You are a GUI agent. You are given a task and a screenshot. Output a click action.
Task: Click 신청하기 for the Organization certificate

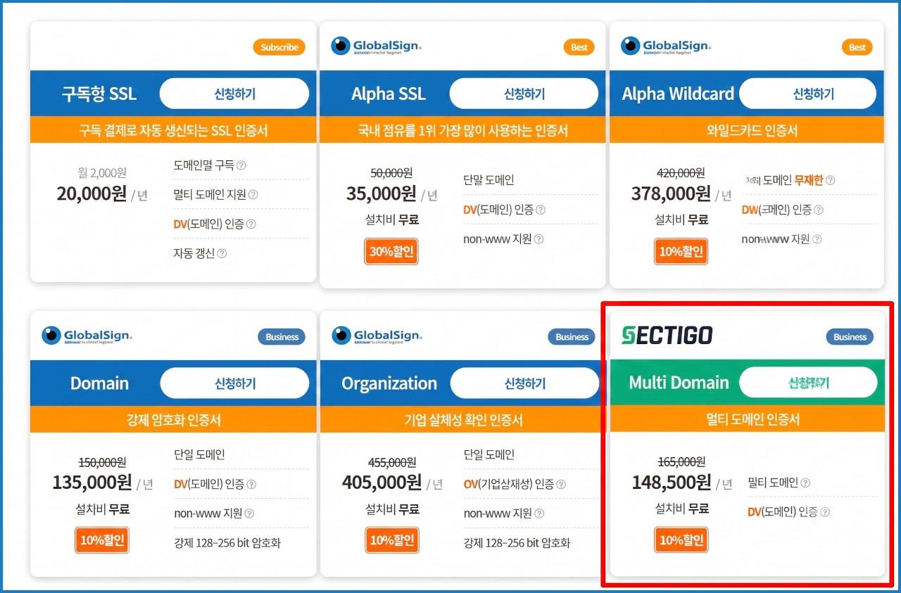pos(524,383)
